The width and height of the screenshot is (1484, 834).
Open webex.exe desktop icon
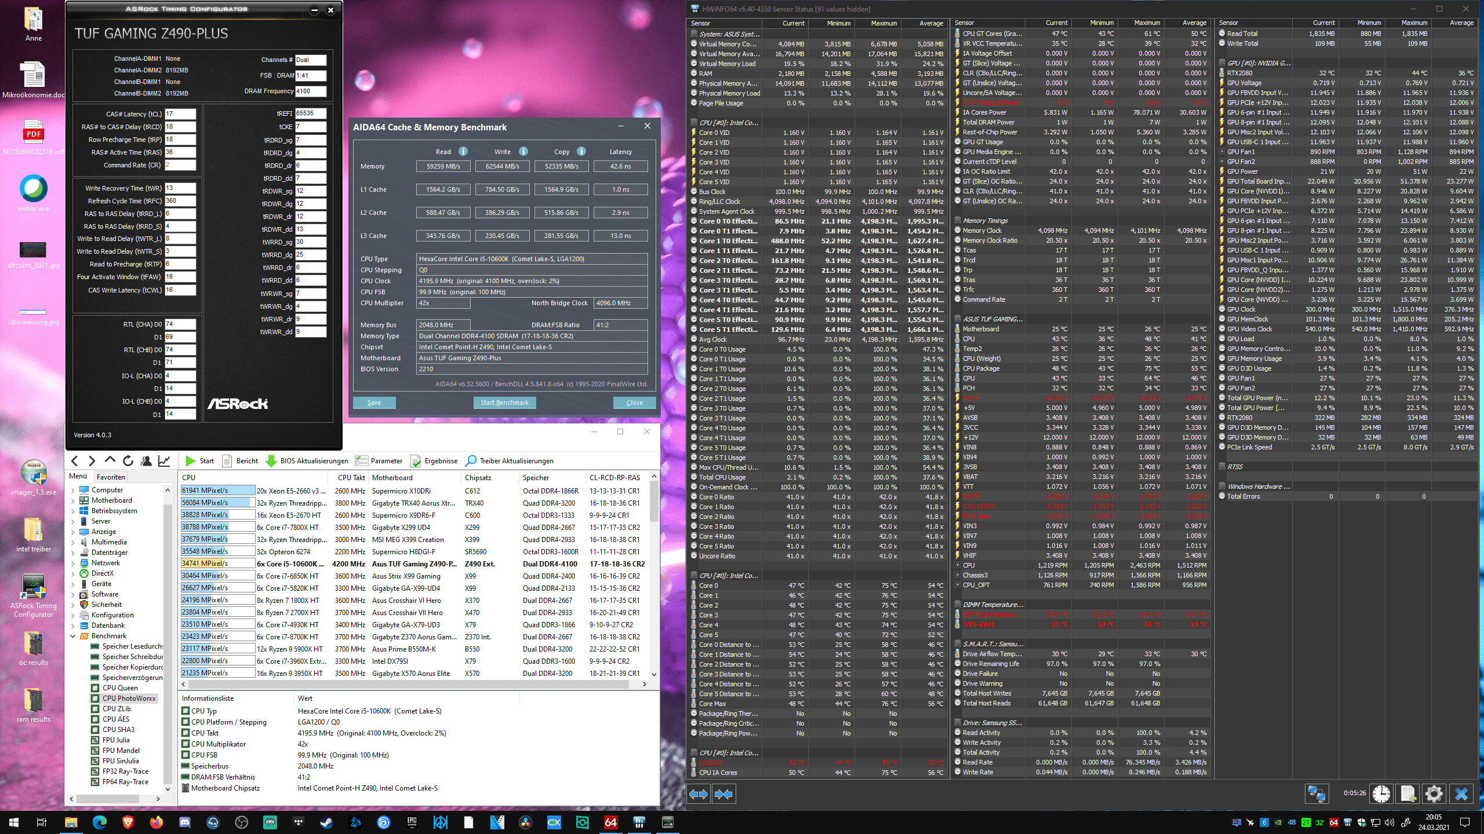click(34, 193)
